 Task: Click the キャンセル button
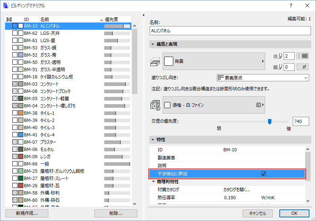click(x=258, y=213)
